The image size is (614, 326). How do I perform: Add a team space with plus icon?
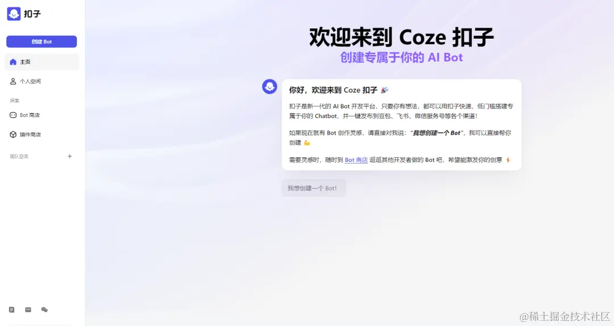70,156
